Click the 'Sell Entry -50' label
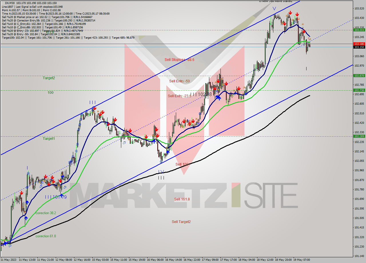This screenshot has height=263, width=366. [179, 81]
